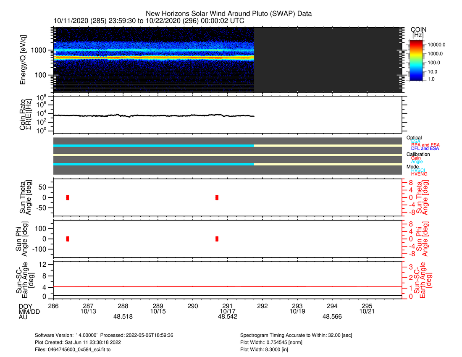The width and height of the screenshot is (462, 357).
Task: Click the 48.566 AU distance label
Action: (x=332, y=317)
